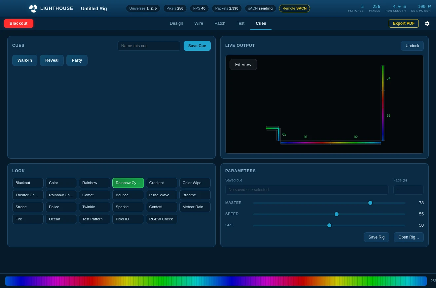Select fixture 04 in live output
The image size is (436, 288).
tap(383, 78)
